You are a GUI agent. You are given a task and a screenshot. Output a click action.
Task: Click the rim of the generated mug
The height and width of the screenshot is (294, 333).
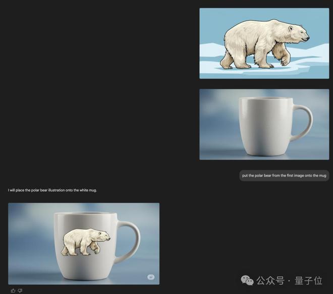click(85, 213)
